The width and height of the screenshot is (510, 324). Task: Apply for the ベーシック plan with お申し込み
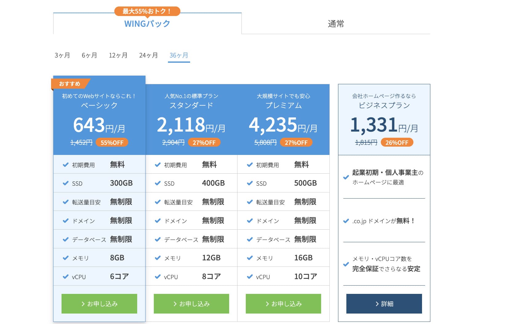[99, 304]
